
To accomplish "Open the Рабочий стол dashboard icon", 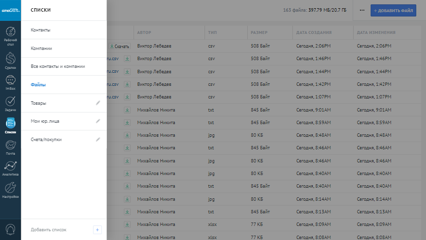I will tap(10, 37).
